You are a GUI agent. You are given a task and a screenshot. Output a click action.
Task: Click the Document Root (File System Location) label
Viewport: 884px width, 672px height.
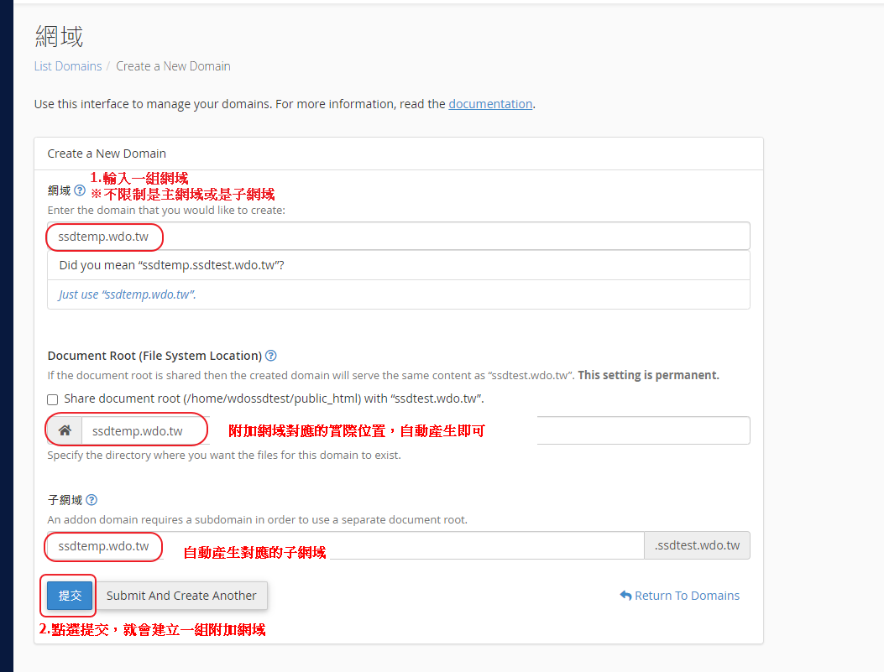pyautogui.click(x=154, y=356)
